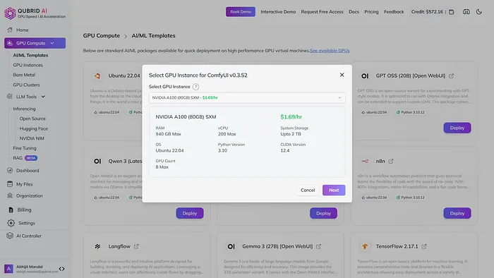Click the AI Controller cube icon
This screenshot has height=278, width=494.
(x=10, y=236)
